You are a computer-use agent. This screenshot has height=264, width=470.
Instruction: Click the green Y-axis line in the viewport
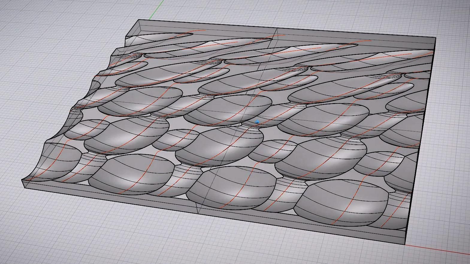pyautogui.click(x=156, y=10)
